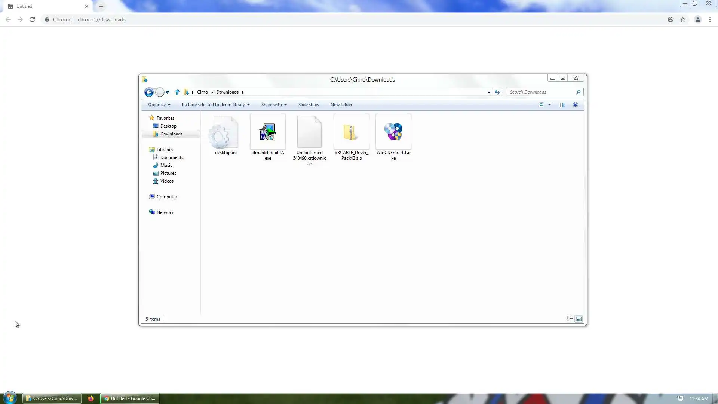The image size is (718, 404).
Task: Click the up-one-level folder arrow
Action: [x=177, y=92]
